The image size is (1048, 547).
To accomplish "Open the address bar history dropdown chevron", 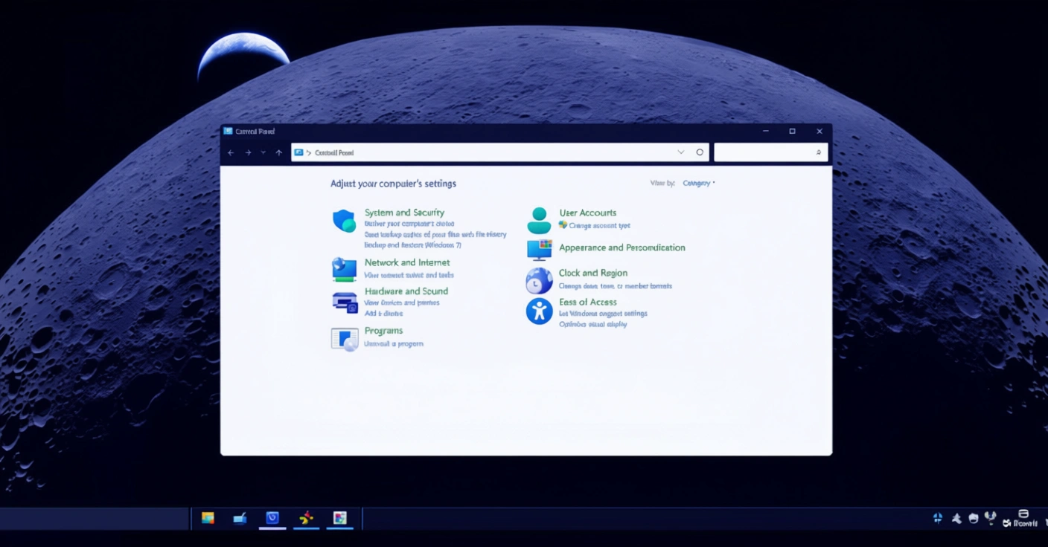I will [680, 152].
